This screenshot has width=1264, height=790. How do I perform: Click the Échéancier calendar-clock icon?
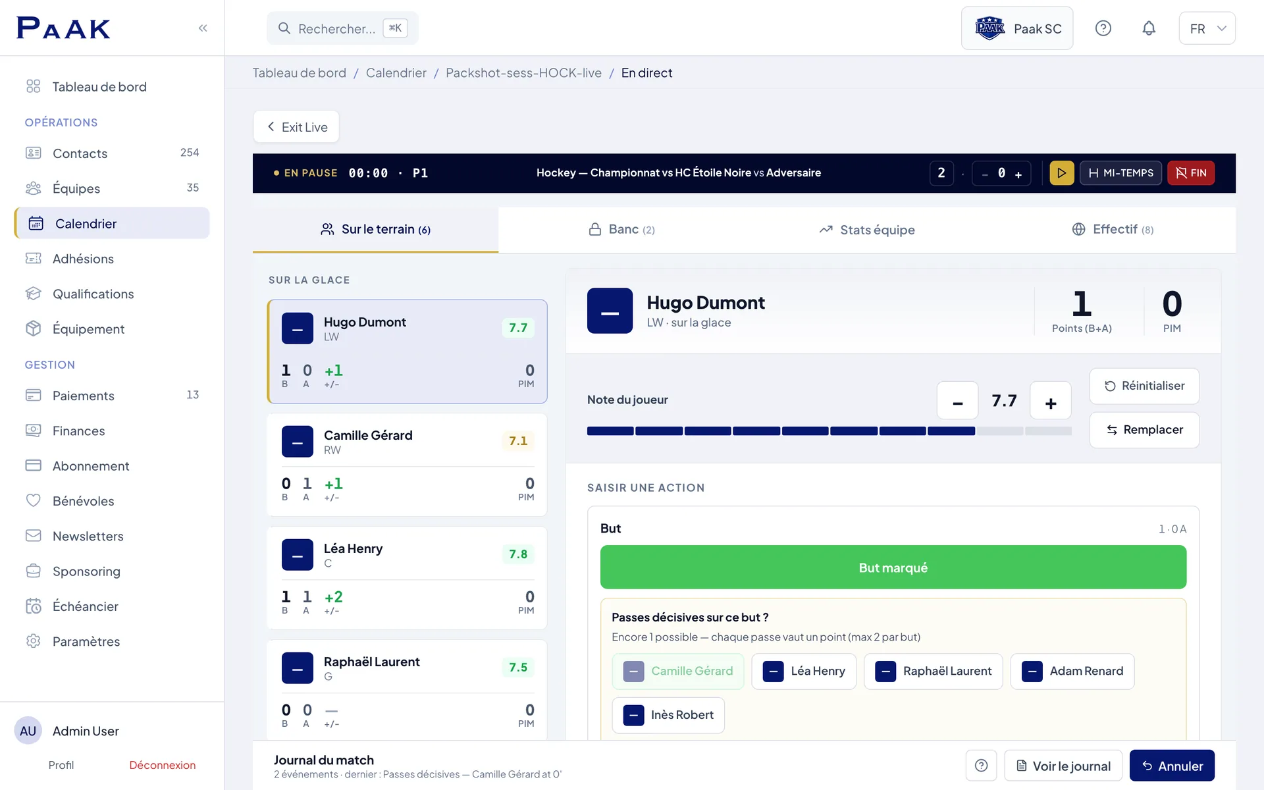click(34, 606)
